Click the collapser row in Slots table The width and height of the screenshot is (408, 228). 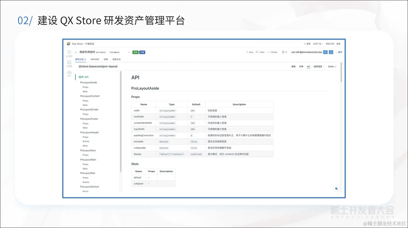[x=153, y=184]
